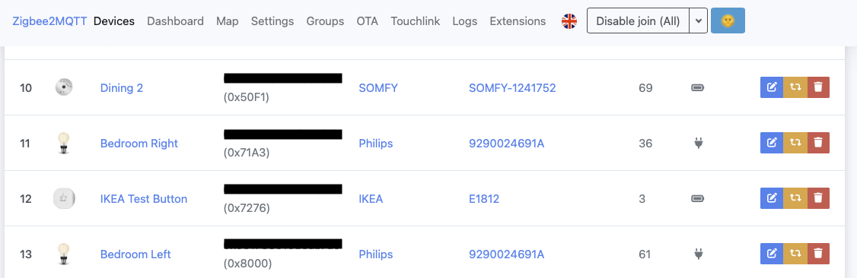Open the Zigbee2MQTT home link
The image size is (857, 278).
tap(49, 21)
